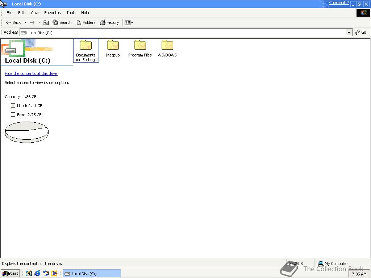Click Local Disk (C:) taskbar button

[x=92, y=274]
